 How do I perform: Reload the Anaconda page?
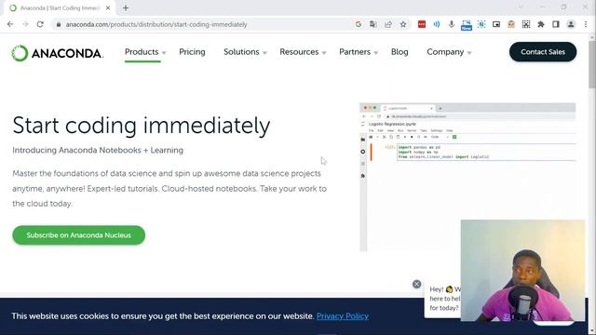40,24
